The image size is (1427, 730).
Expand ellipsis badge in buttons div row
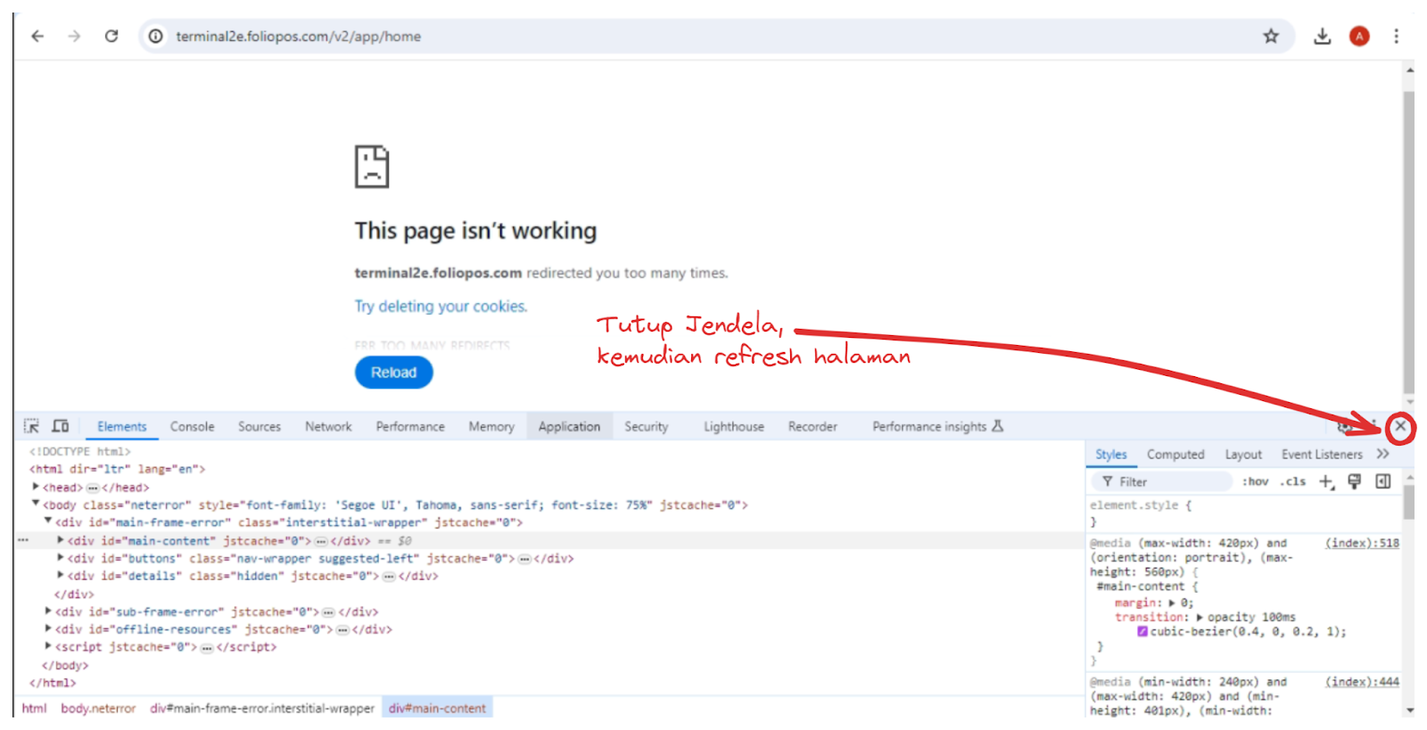pyautogui.click(x=525, y=559)
